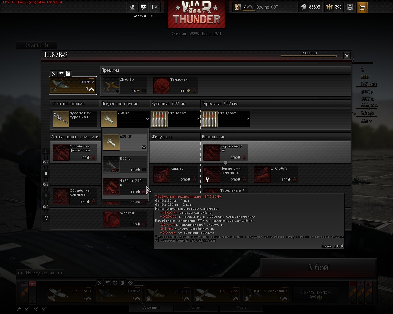Open the shop cart icon
Viewport: 393px width, 314px height.
point(362,7)
